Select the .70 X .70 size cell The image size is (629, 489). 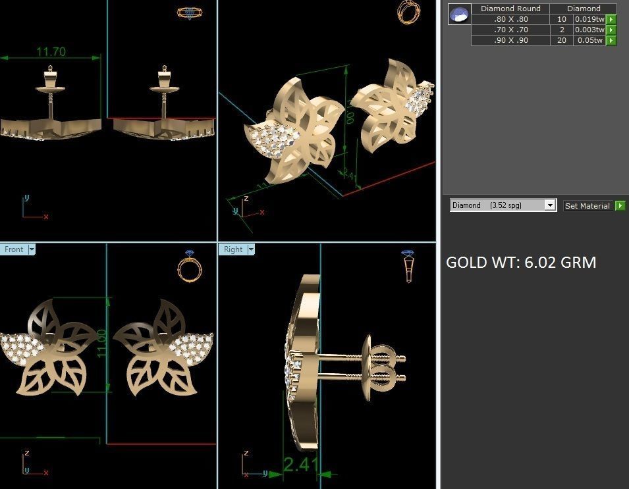510,30
